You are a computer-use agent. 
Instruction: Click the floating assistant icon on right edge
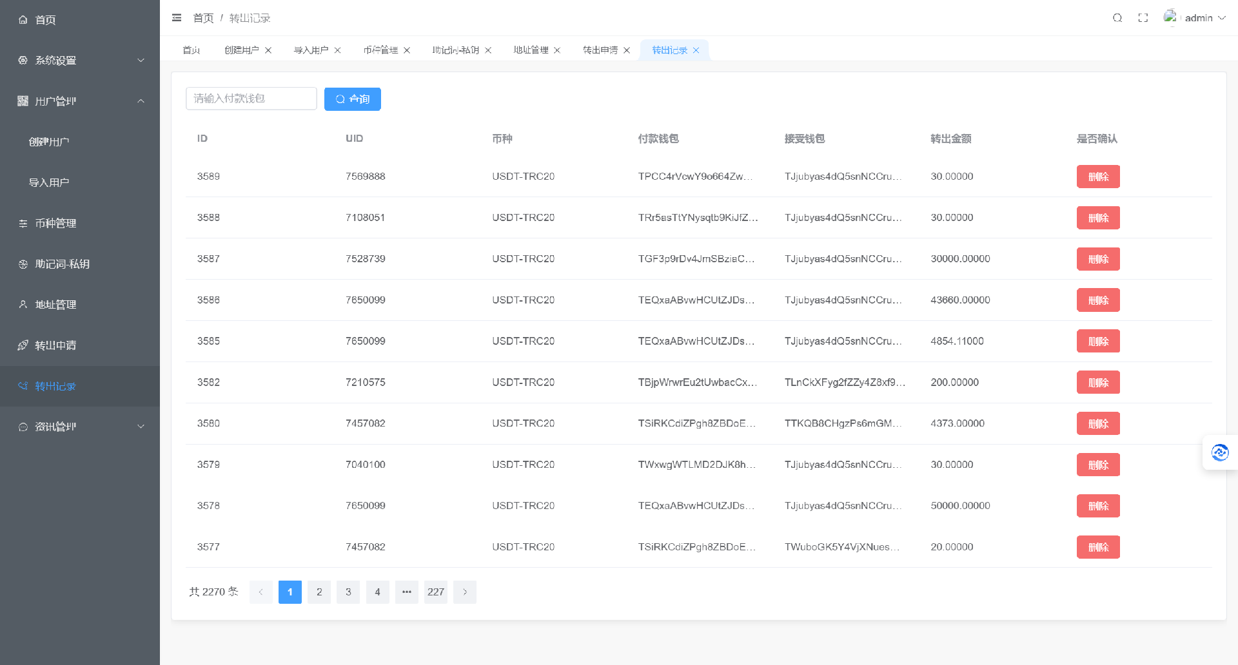tap(1220, 452)
